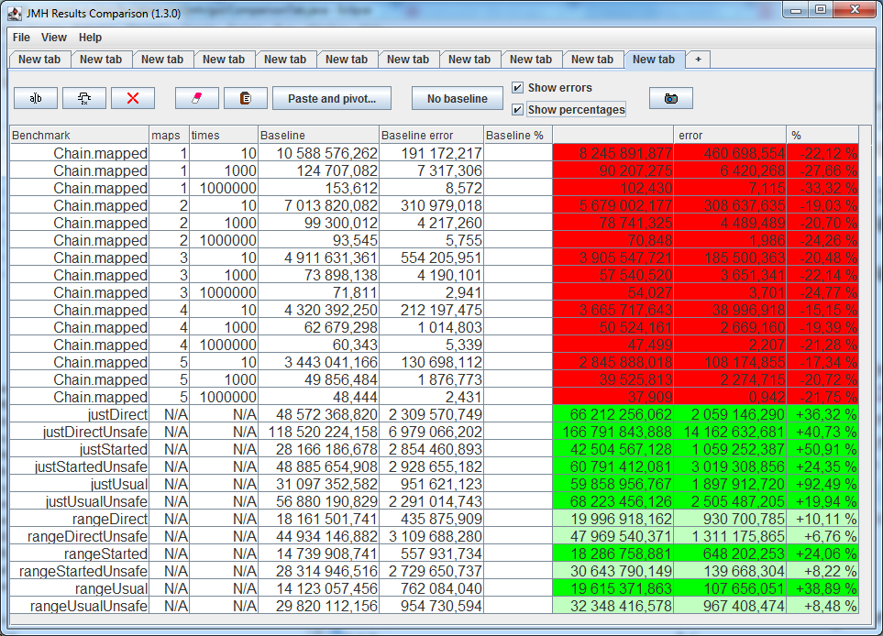Click the red 5 679 002,177 cell

(x=613, y=205)
